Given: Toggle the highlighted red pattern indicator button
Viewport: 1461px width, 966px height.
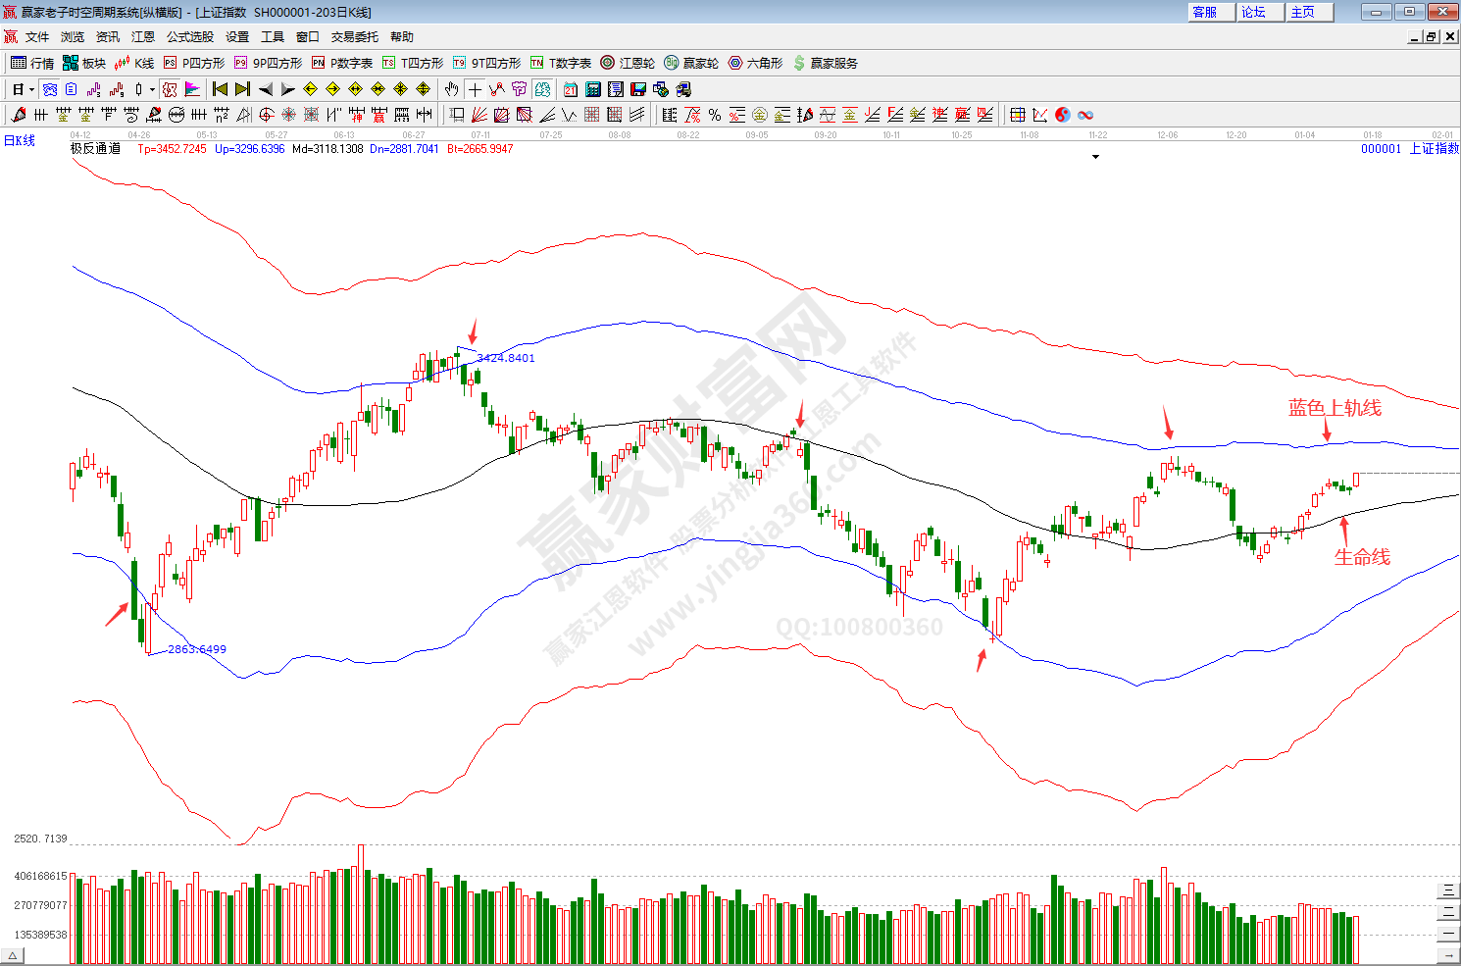Looking at the screenshot, I should pos(170,89).
